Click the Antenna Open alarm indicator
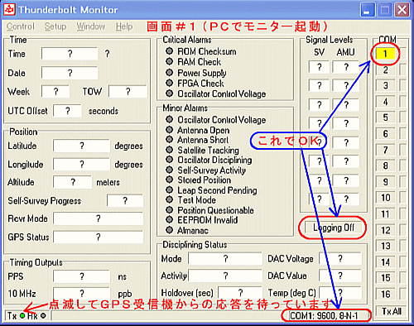 point(169,130)
